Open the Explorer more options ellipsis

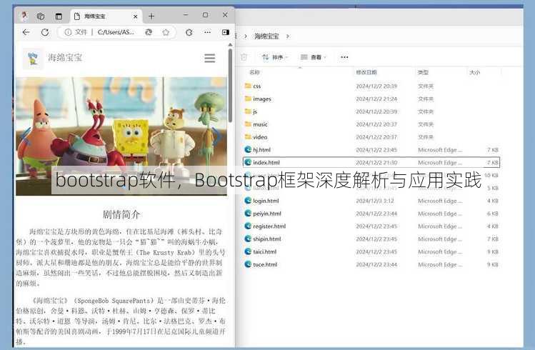[x=344, y=57]
